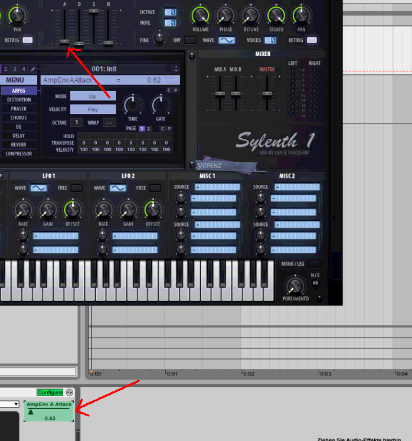Click the LFO 1 Rate knob

(x=23, y=210)
